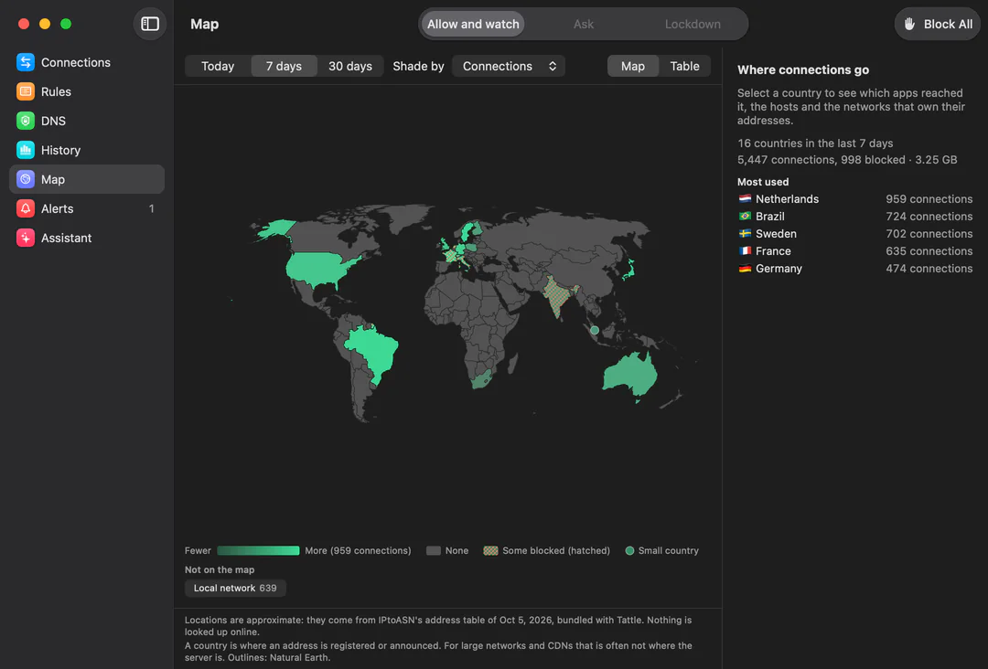988x669 pixels.
Task: Select the Germany row label
Action: pyautogui.click(x=779, y=268)
